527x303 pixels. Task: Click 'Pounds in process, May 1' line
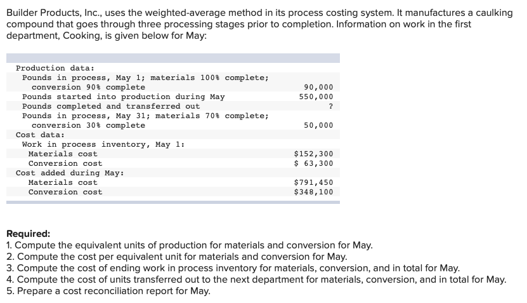pos(145,77)
